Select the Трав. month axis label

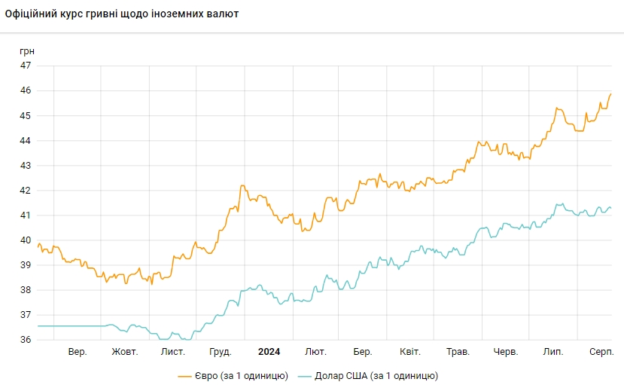(458, 352)
